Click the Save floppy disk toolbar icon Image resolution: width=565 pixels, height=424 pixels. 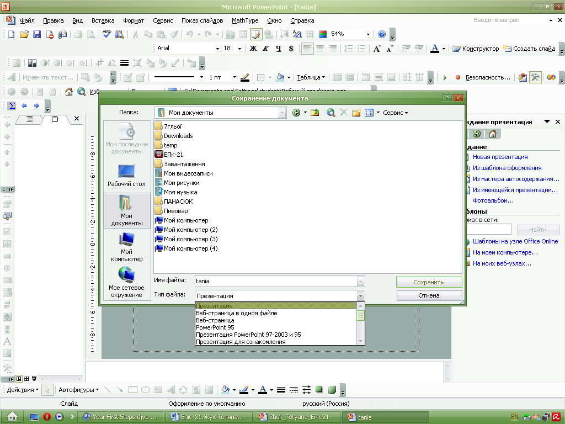pyautogui.click(x=37, y=34)
